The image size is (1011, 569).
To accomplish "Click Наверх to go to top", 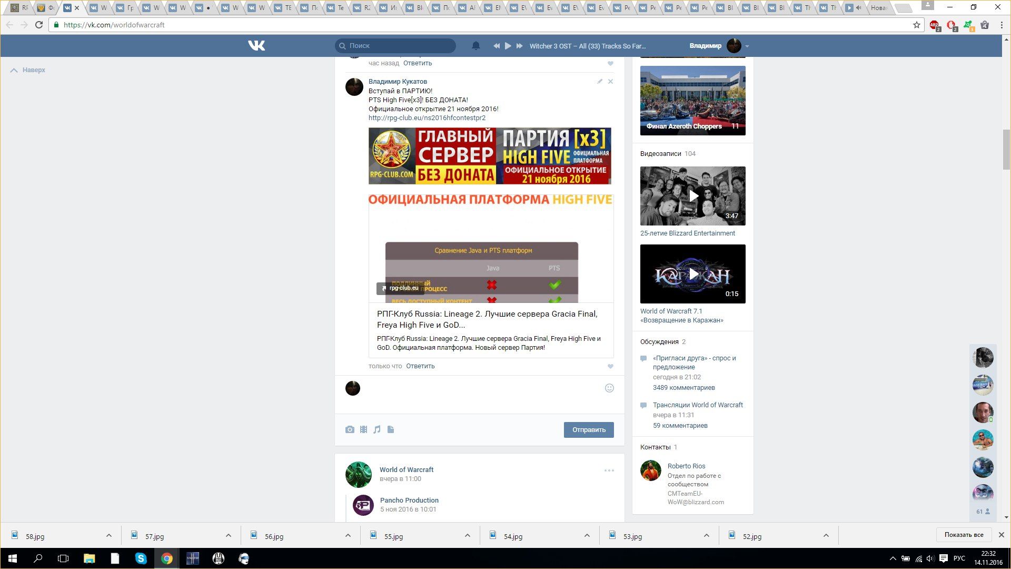I will (x=28, y=70).
